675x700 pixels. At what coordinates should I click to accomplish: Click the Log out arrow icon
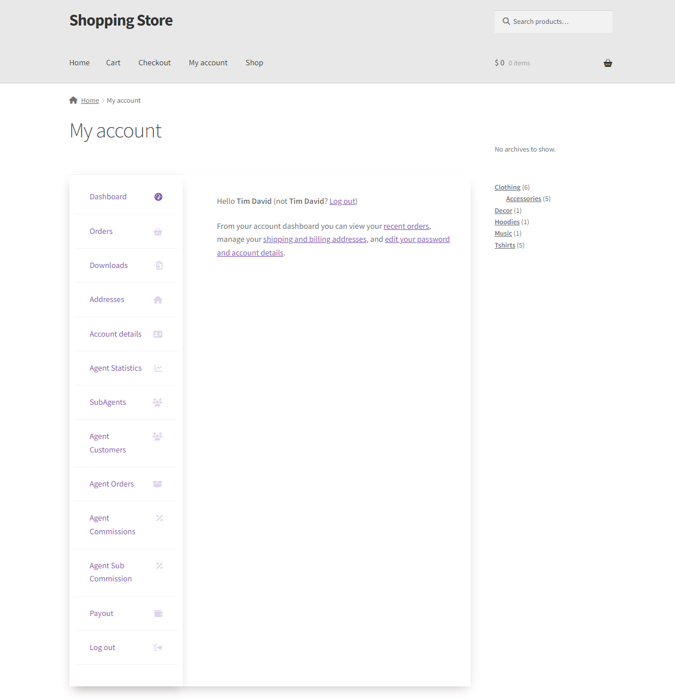158,648
